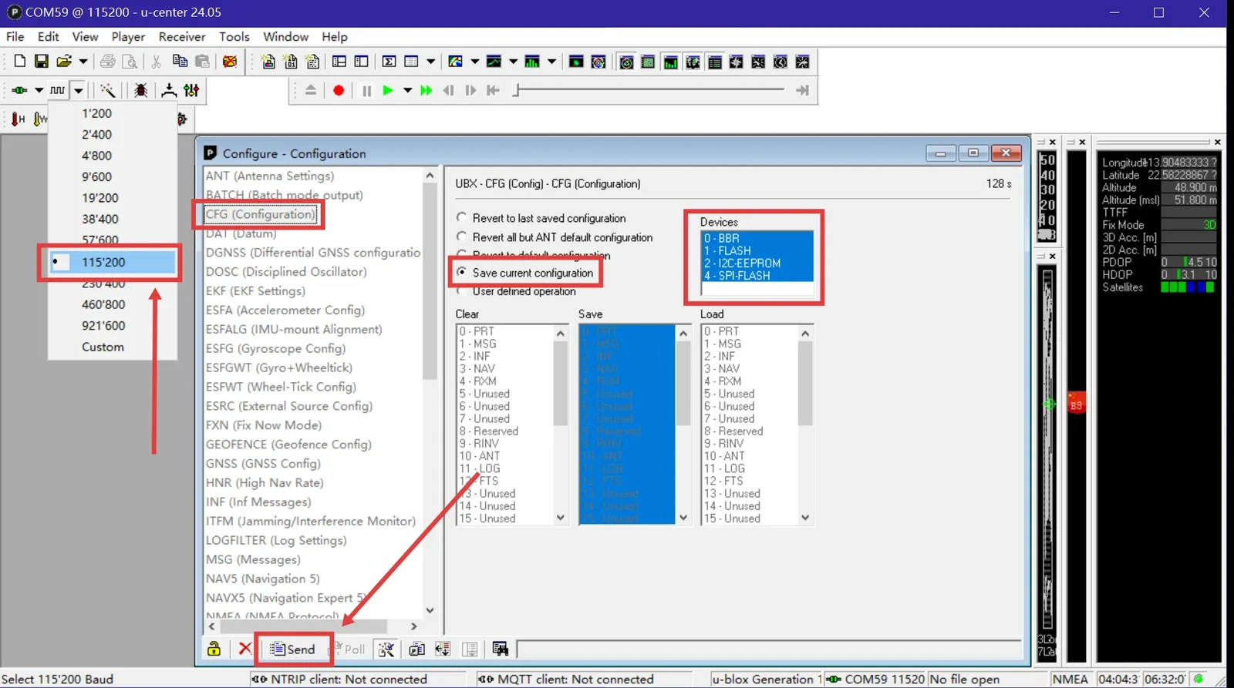Open the Player menu
The width and height of the screenshot is (1234, 688).
coord(128,36)
